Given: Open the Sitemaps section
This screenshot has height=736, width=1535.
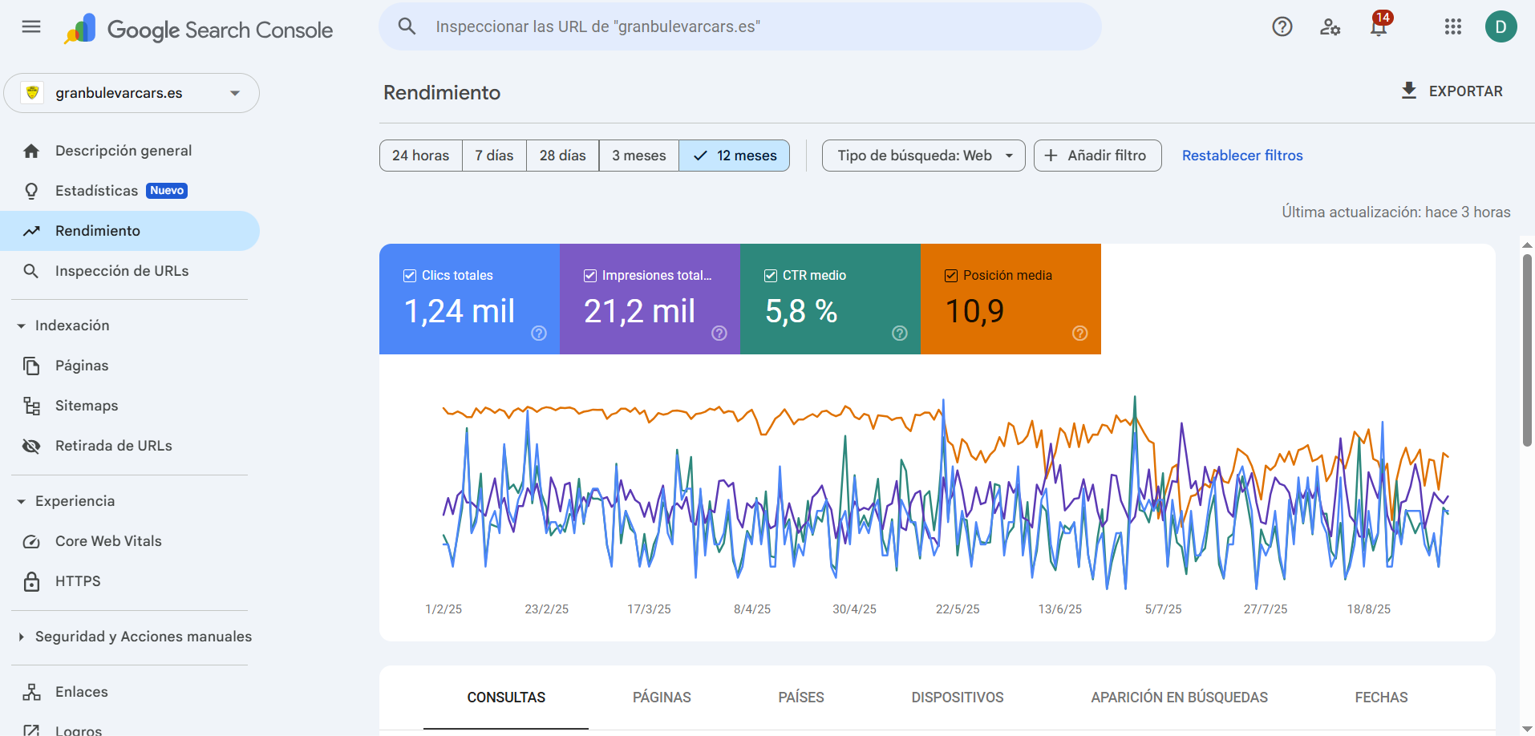Looking at the screenshot, I should (87, 406).
